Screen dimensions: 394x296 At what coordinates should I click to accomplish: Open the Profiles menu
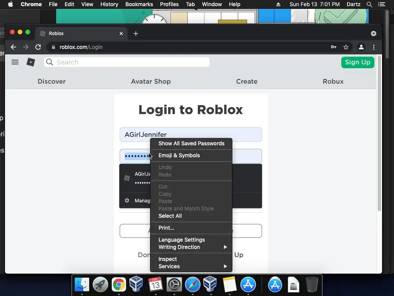[169, 4]
